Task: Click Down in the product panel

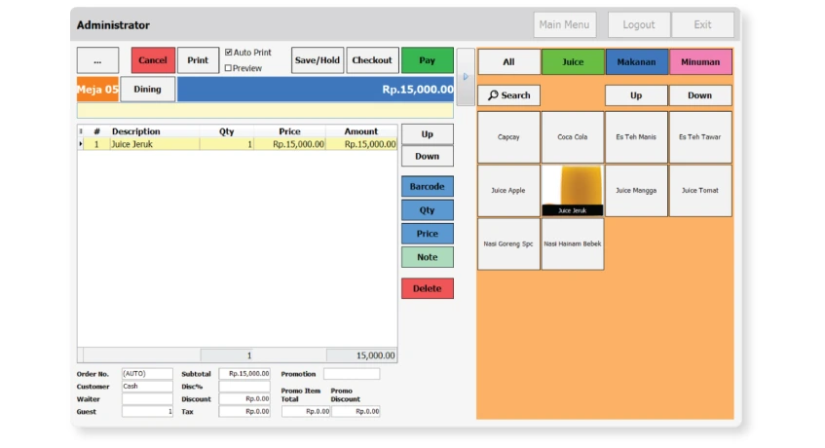Action: tap(699, 95)
